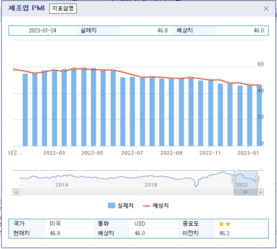Click the 20 y-axis label
Screen dimensions: 277x249
[261, 117]
